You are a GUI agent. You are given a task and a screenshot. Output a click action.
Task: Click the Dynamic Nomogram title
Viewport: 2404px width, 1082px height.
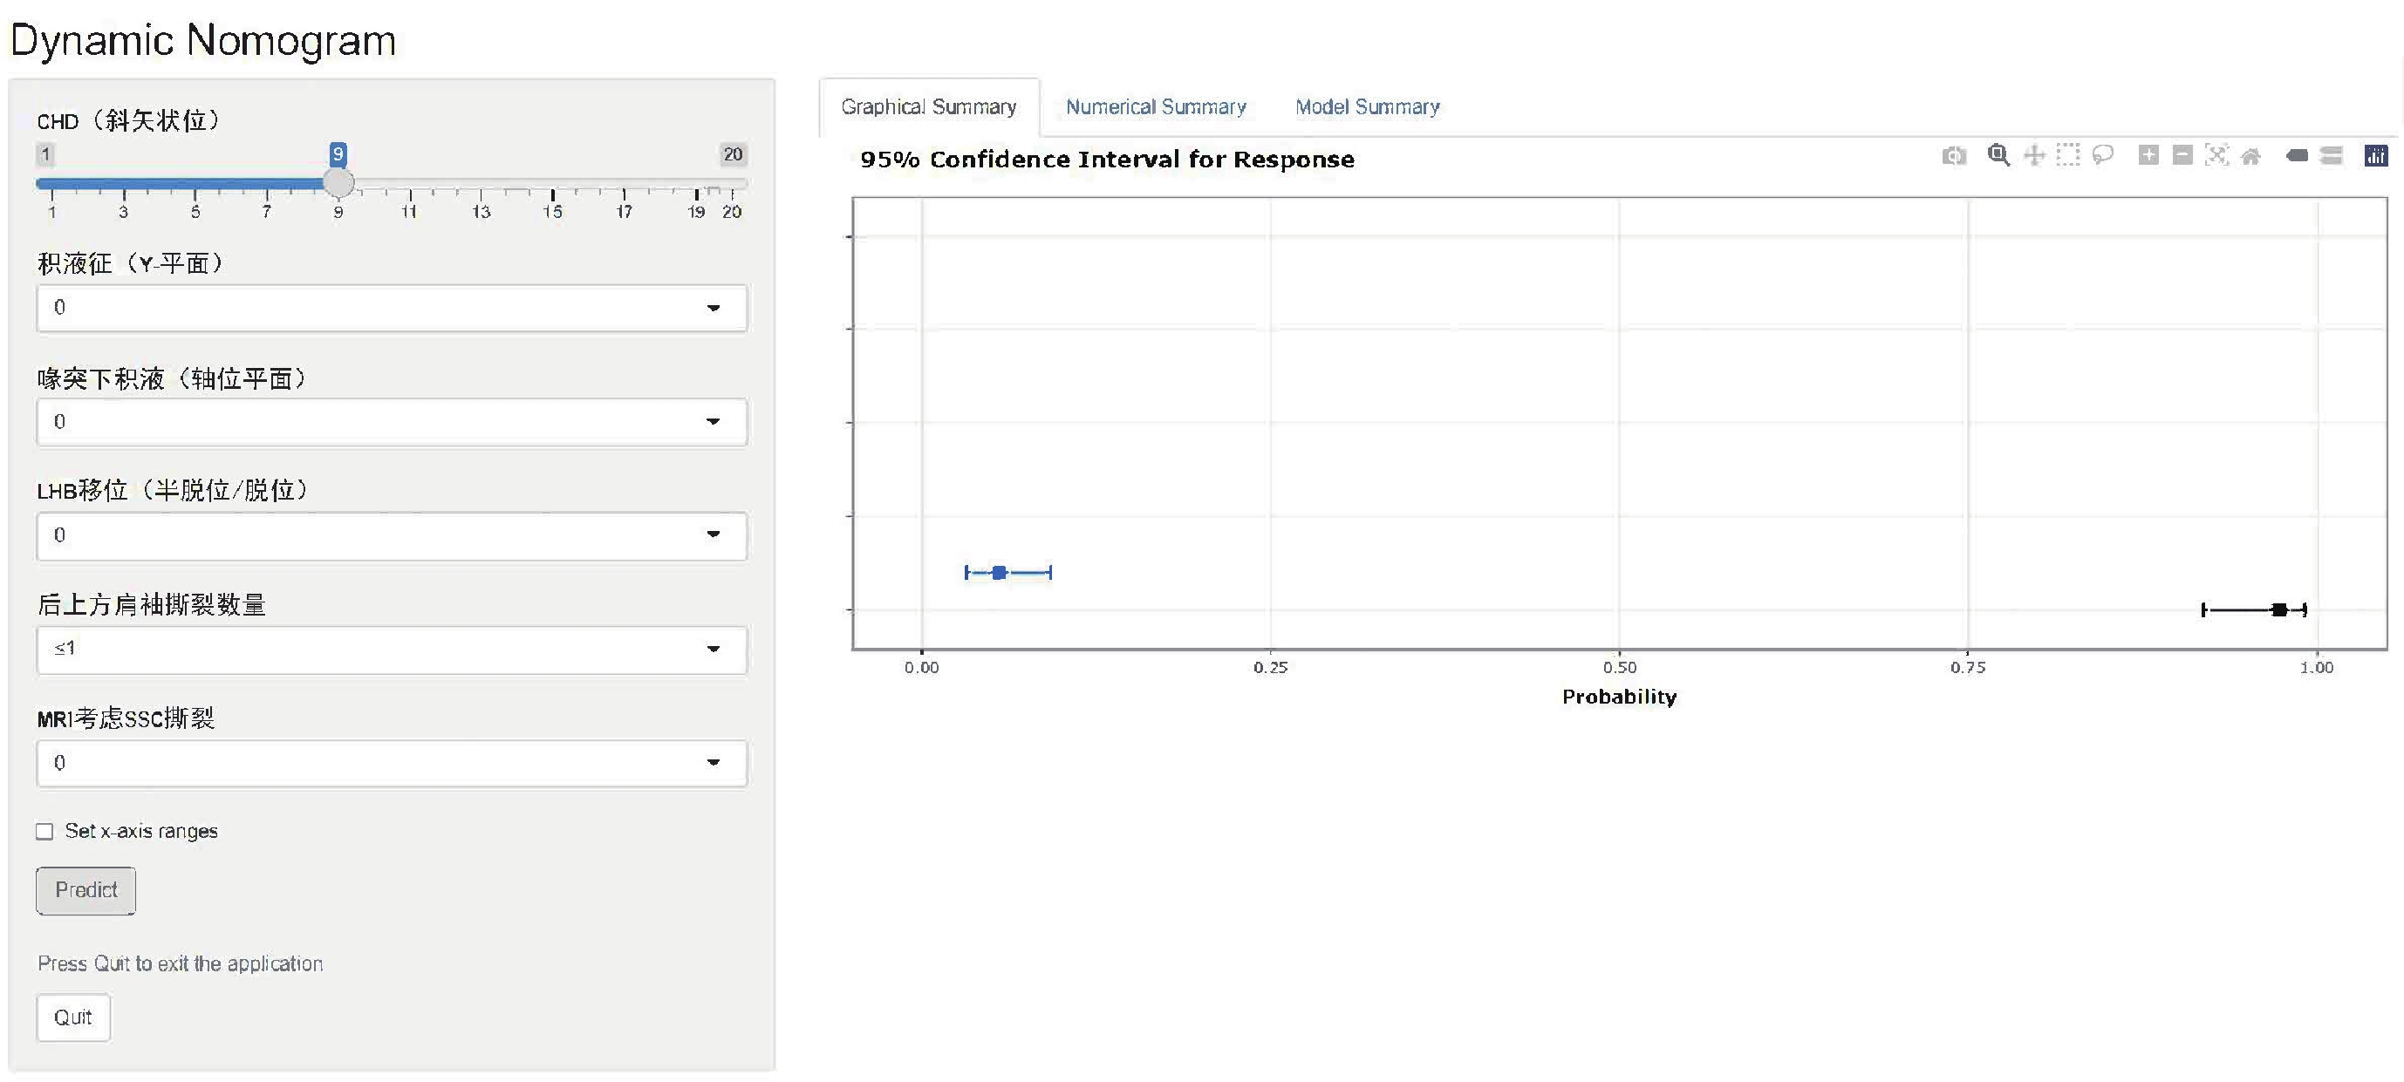click(202, 41)
